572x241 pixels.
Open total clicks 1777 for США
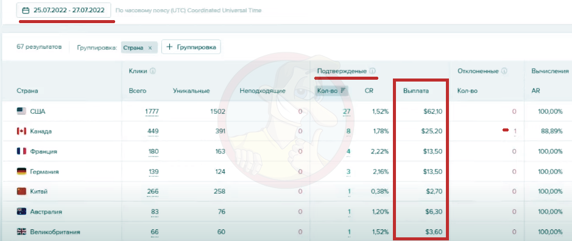(152, 111)
